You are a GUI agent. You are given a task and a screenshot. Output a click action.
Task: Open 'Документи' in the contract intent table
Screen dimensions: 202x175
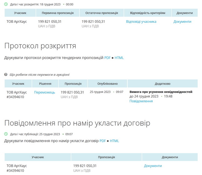153,166
